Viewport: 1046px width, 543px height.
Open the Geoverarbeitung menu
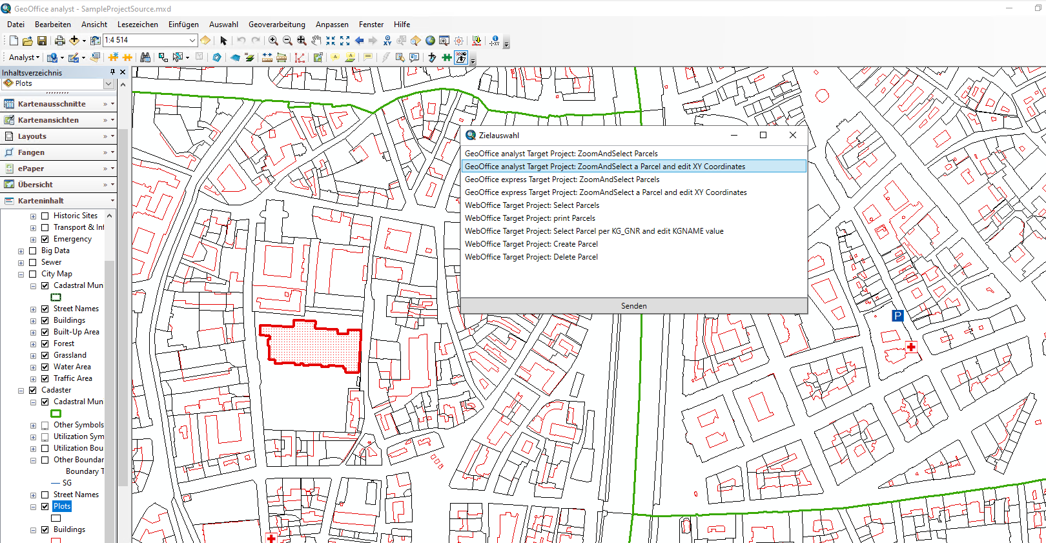click(276, 25)
